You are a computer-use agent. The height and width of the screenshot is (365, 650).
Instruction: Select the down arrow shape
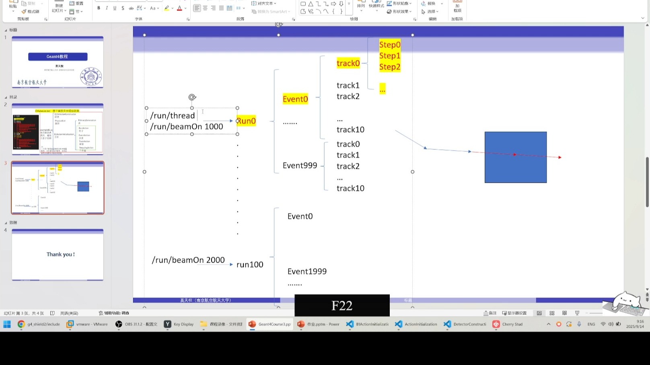click(341, 4)
